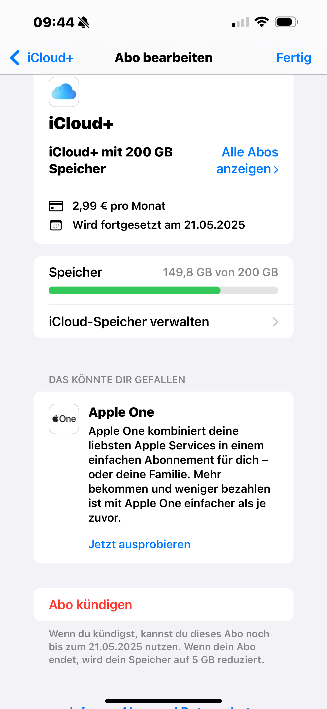327x709 pixels.
Task: Open Alle Abos anzeigen link
Action: 247,160
